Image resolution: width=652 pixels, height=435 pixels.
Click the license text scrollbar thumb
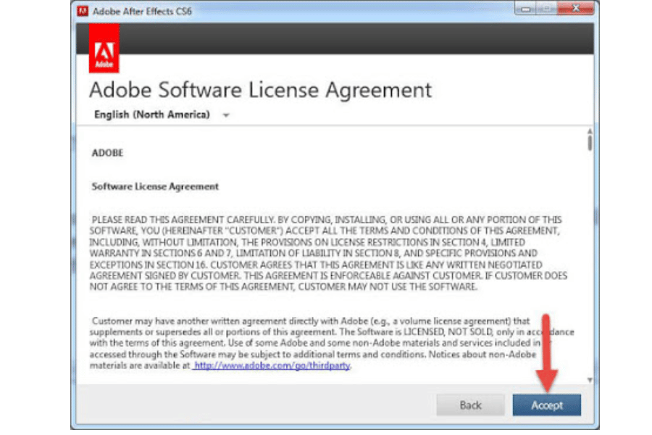click(590, 142)
